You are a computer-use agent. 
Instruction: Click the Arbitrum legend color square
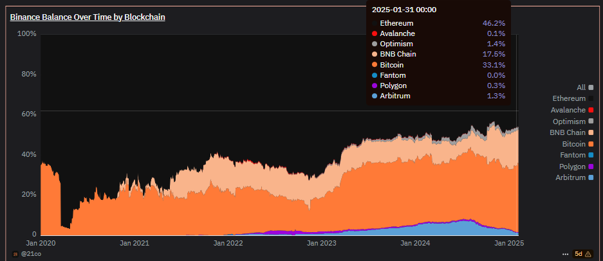pos(591,177)
